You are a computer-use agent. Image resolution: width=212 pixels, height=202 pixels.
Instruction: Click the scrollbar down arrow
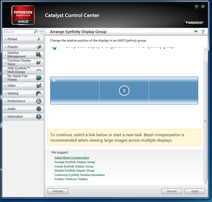click(x=206, y=183)
